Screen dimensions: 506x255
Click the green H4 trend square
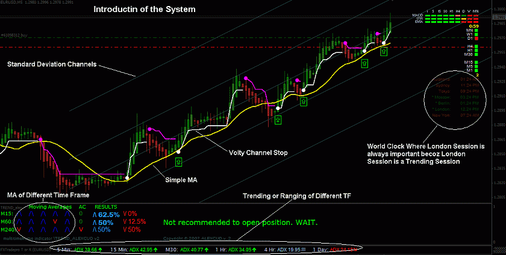point(476,46)
